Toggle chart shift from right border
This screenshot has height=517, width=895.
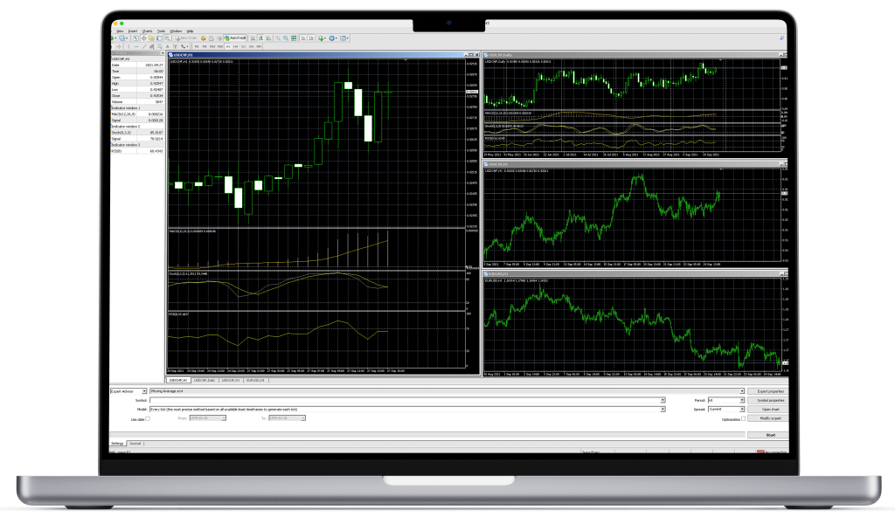(x=311, y=38)
